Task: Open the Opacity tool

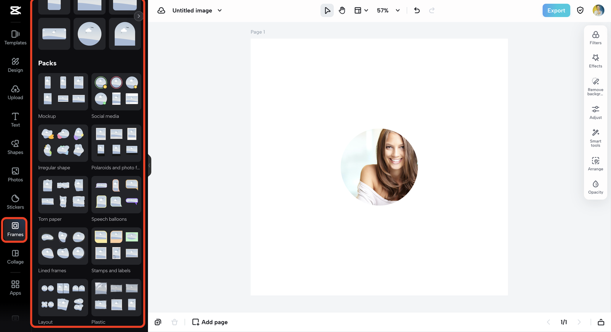Action: click(596, 187)
